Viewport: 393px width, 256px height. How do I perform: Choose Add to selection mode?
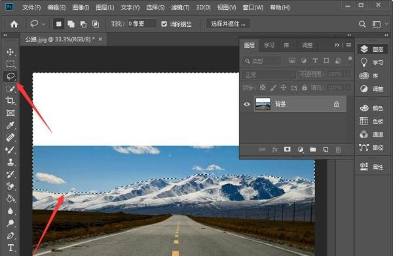click(x=71, y=24)
